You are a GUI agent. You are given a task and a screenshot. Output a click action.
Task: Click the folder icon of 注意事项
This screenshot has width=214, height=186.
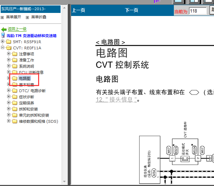[15, 54]
